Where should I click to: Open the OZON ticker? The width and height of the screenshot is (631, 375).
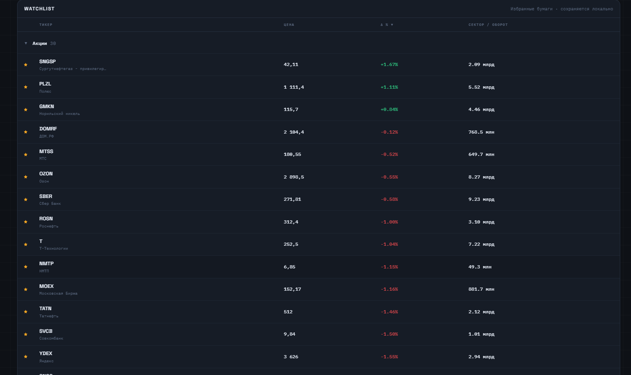(46, 174)
